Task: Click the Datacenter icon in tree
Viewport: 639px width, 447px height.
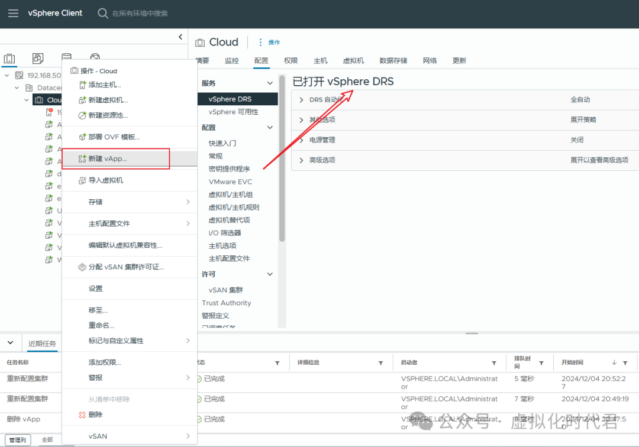Action: [30, 88]
